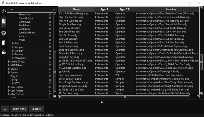Screen dimensions: 204x117
Task: Results table scroll right arrow
Action: pos(198,97)
